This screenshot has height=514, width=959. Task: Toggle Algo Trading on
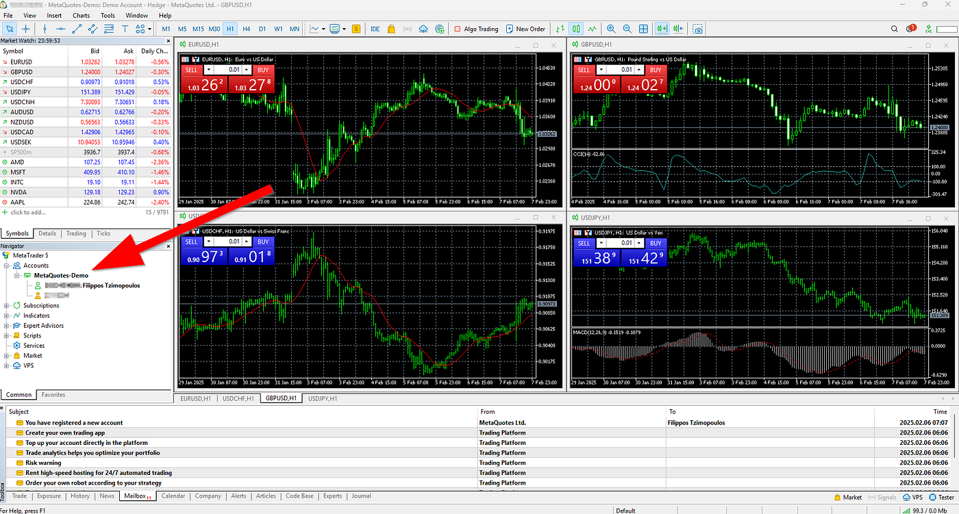pos(476,29)
